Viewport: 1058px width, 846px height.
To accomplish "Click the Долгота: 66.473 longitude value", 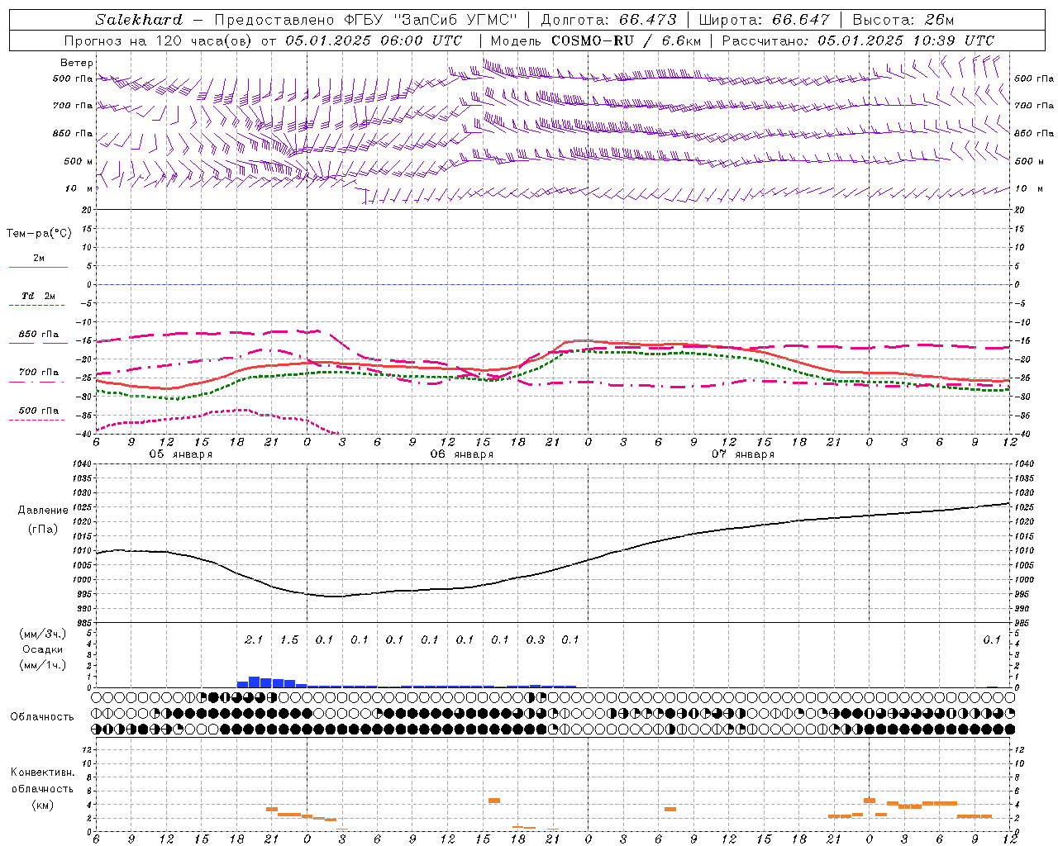I will (x=609, y=20).
